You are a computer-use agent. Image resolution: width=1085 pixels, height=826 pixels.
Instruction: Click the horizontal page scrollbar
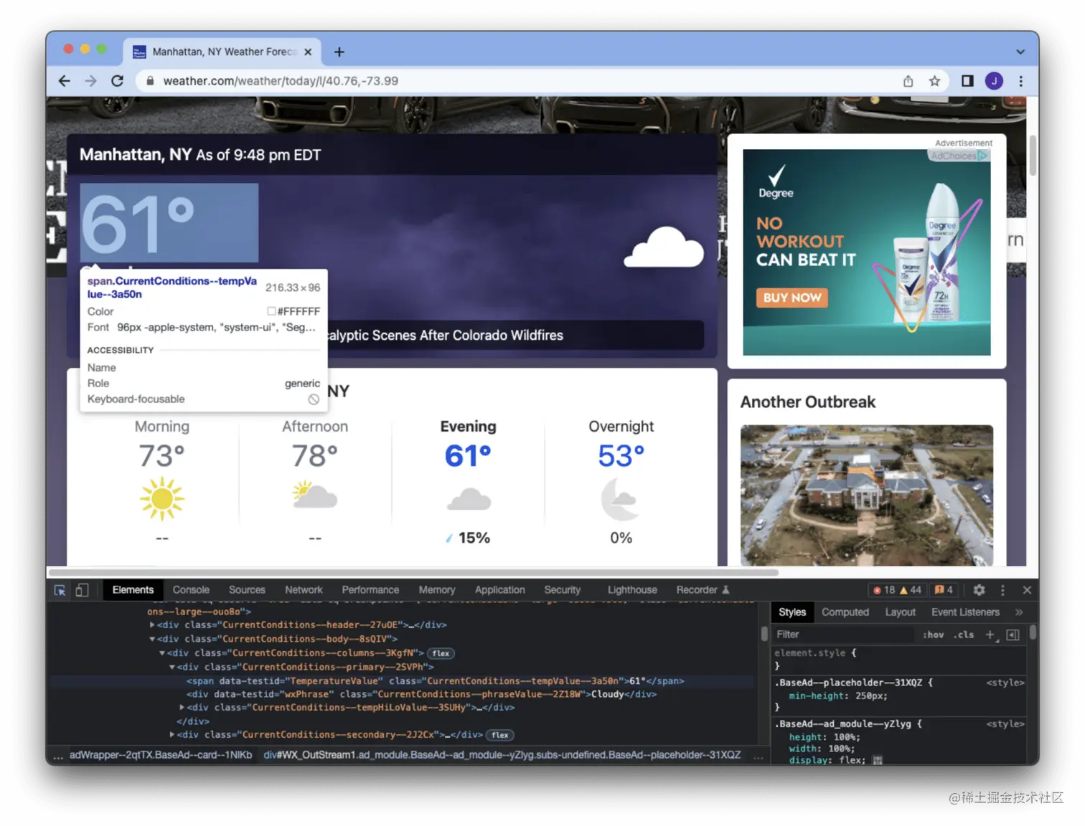click(414, 572)
